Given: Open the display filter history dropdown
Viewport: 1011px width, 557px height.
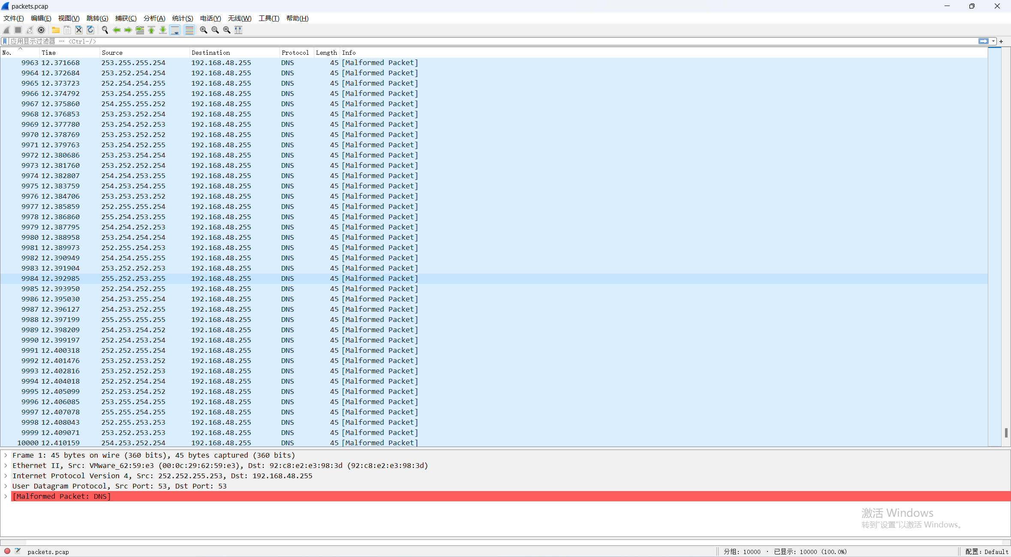Looking at the screenshot, I should 993,41.
